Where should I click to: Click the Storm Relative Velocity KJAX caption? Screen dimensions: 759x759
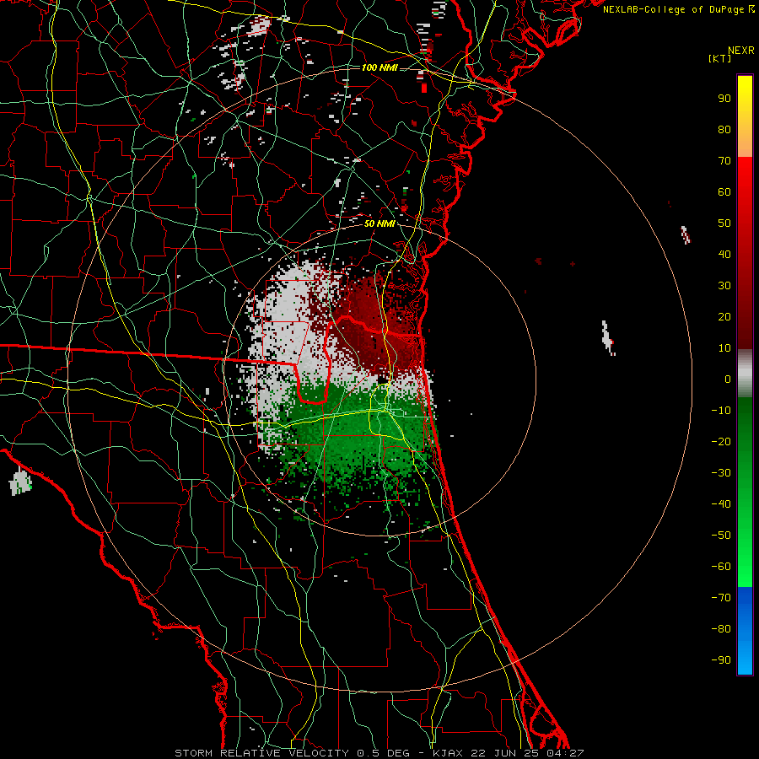tap(379, 753)
